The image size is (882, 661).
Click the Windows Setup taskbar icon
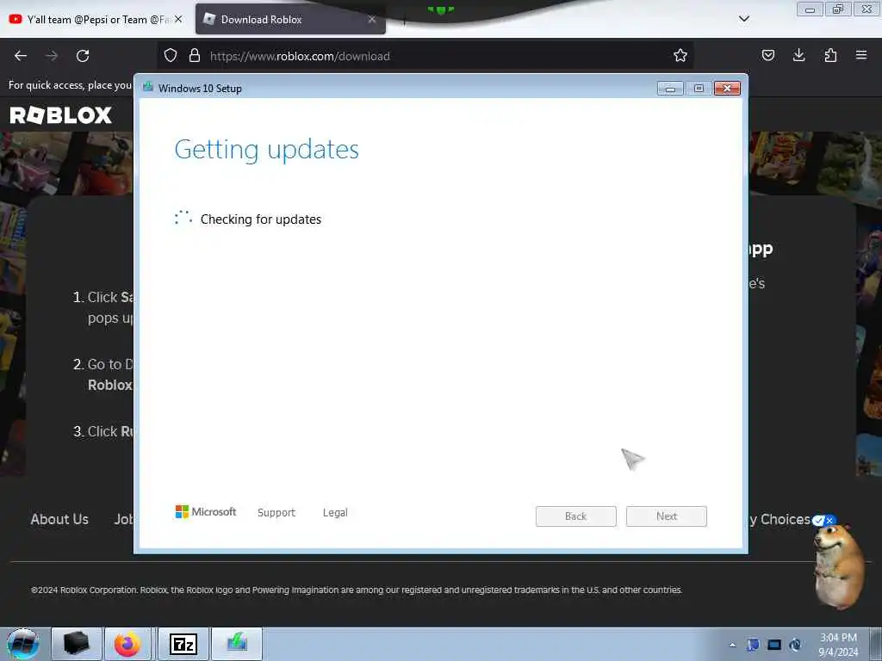click(x=237, y=644)
